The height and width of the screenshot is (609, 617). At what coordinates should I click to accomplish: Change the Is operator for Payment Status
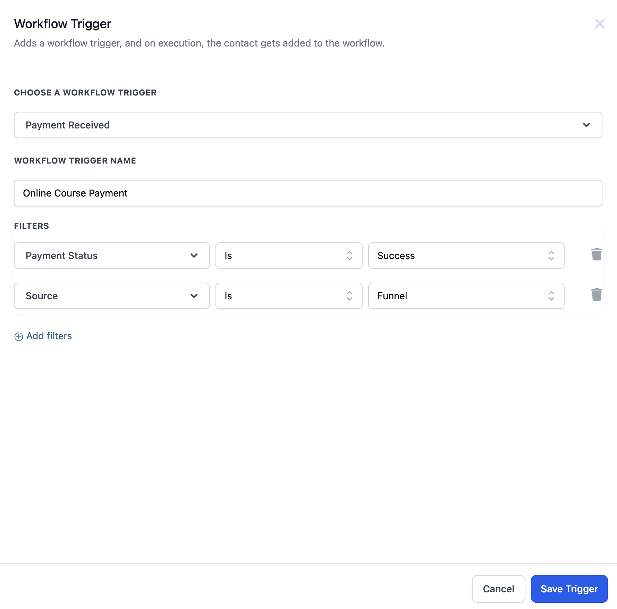click(289, 256)
